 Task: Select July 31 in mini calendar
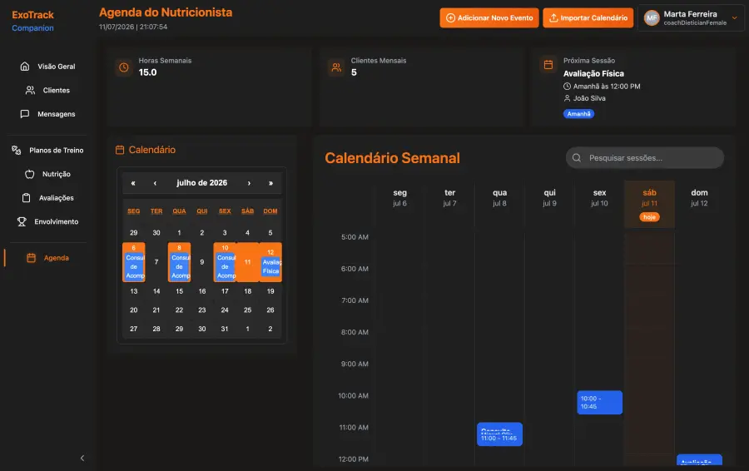point(225,329)
